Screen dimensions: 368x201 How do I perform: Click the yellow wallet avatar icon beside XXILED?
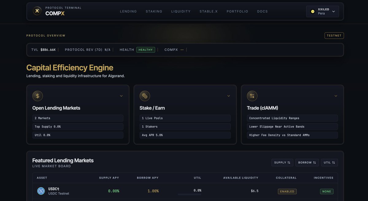tap(313, 12)
